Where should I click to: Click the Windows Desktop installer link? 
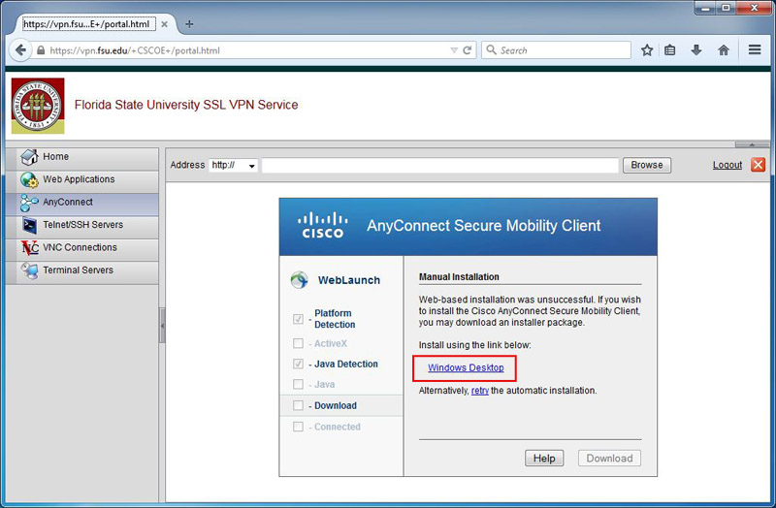pyautogui.click(x=466, y=367)
